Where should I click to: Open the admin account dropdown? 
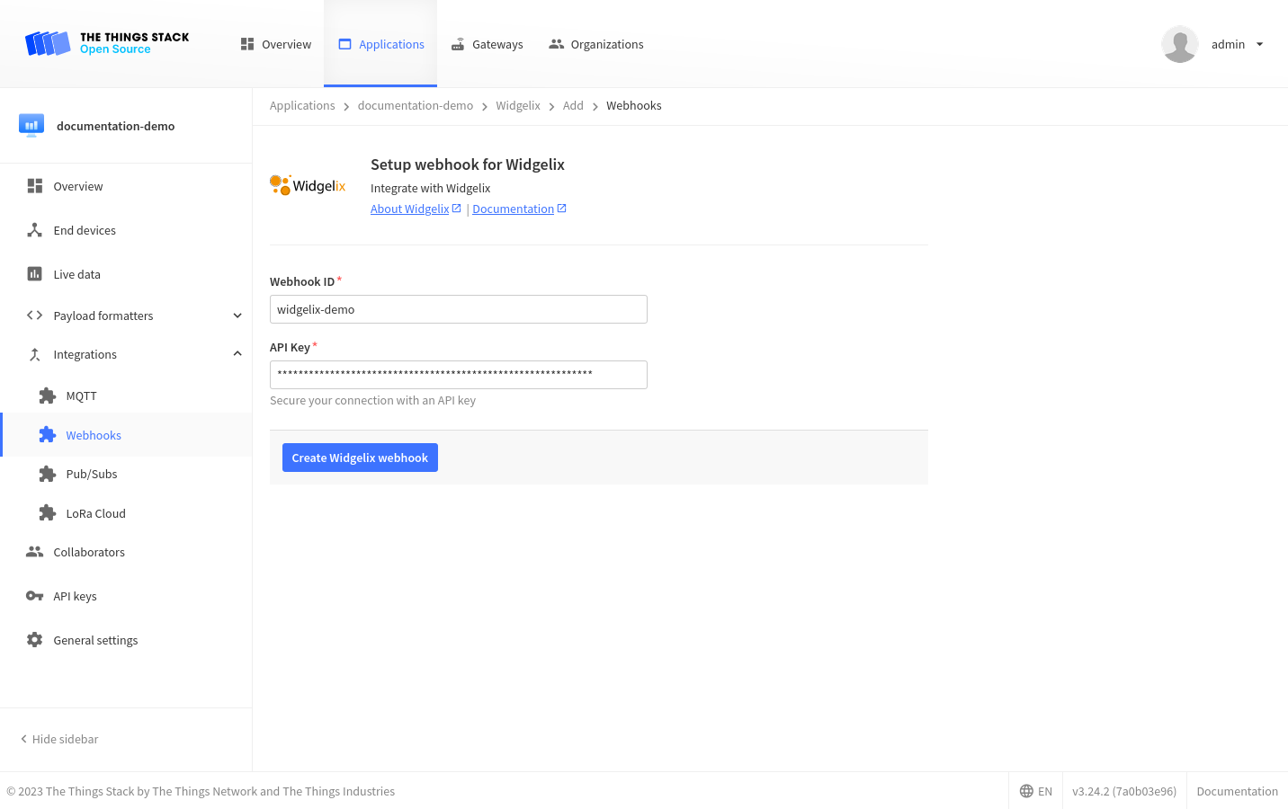coord(1237,44)
